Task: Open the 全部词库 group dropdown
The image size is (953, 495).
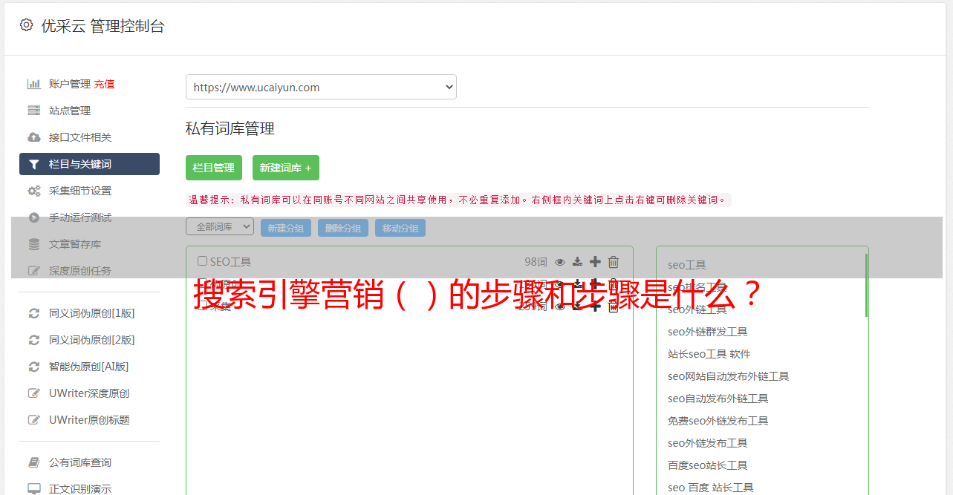Action: (x=220, y=227)
